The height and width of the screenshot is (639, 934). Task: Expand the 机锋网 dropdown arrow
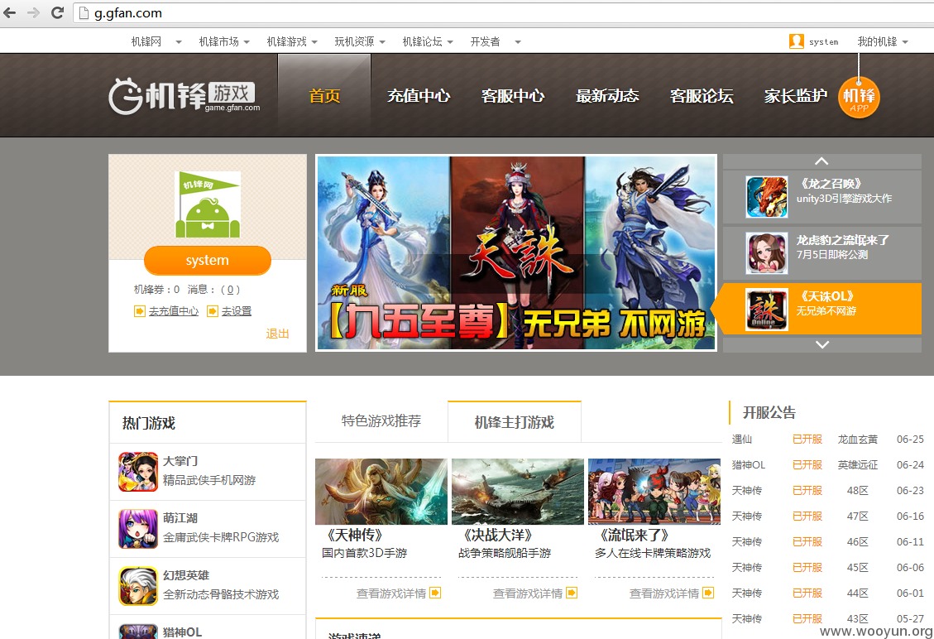[x=178, y=41]
